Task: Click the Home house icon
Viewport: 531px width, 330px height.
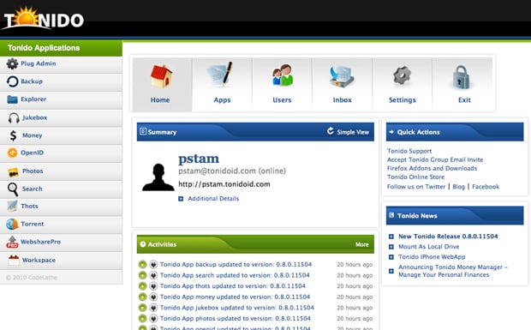Action: point(161,76)
